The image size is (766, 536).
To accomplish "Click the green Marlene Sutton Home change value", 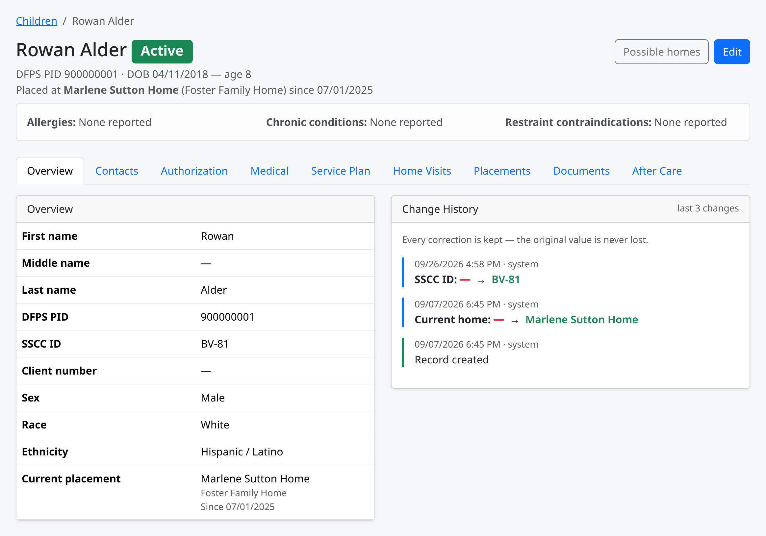I will point(581,320).
